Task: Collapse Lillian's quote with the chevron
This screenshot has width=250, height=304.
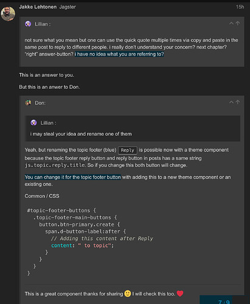Action: tap(231, 23)
